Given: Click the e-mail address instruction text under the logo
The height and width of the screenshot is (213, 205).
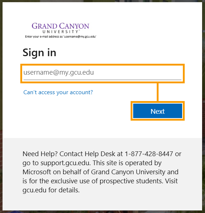Looking at the screenshot, I should coord(61,37).
